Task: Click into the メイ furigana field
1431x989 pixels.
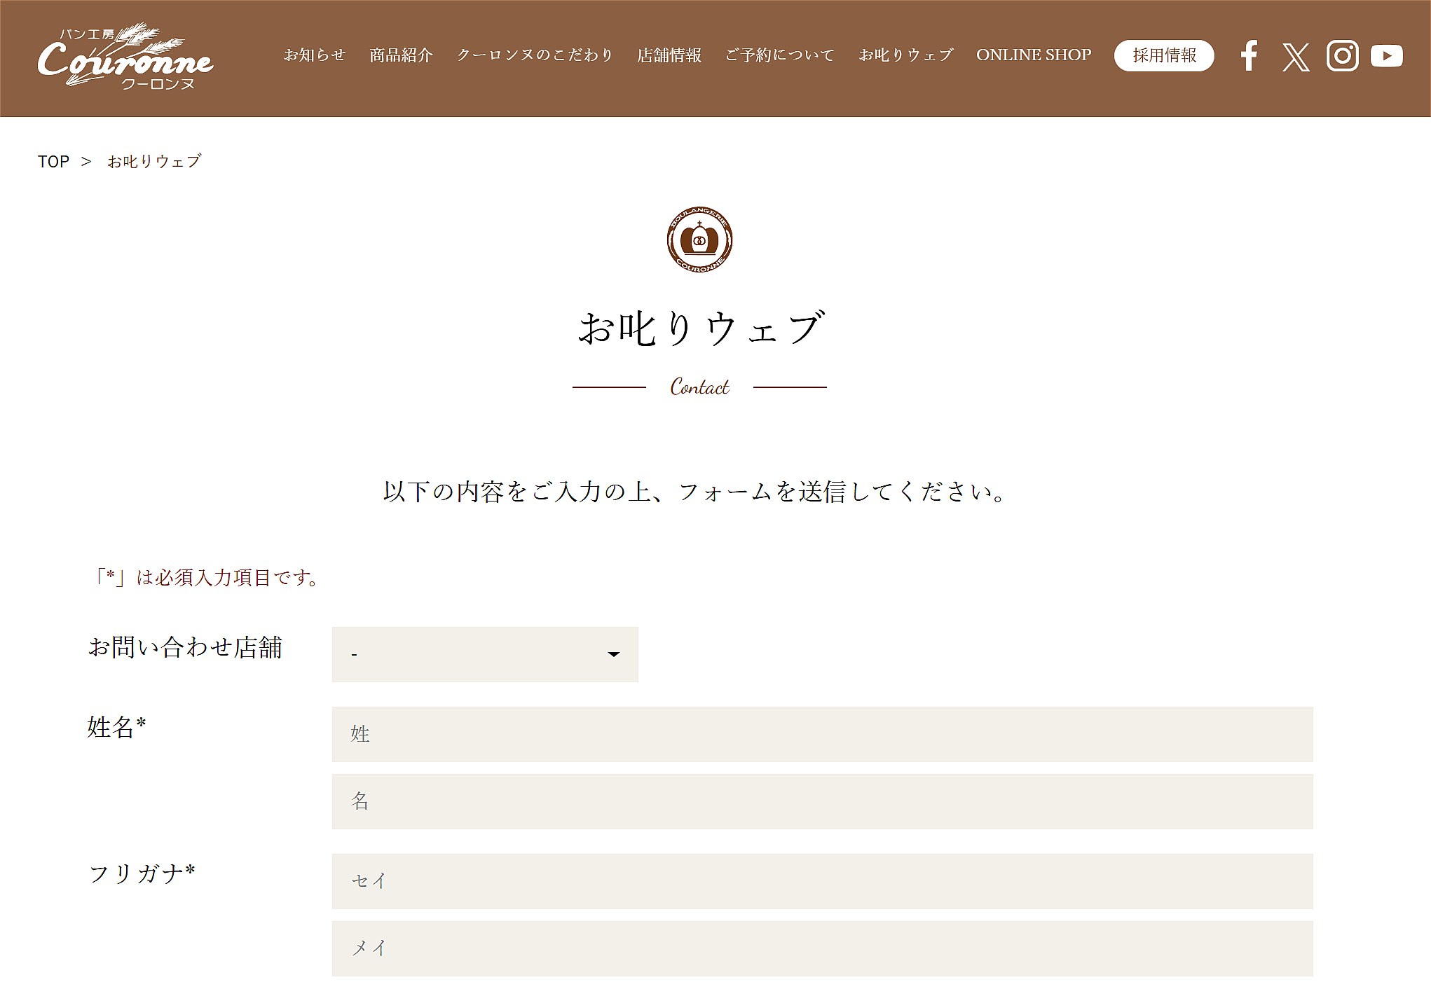Action: (x=821, y=948)
